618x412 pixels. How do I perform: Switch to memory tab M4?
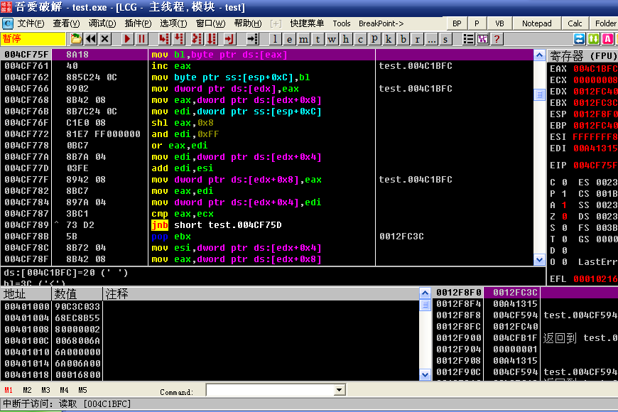coord(64,390)
